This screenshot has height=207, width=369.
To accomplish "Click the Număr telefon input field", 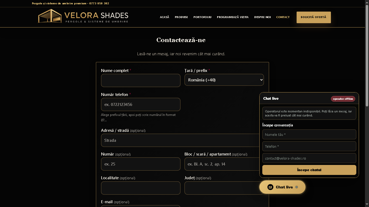I will point(141,104).
